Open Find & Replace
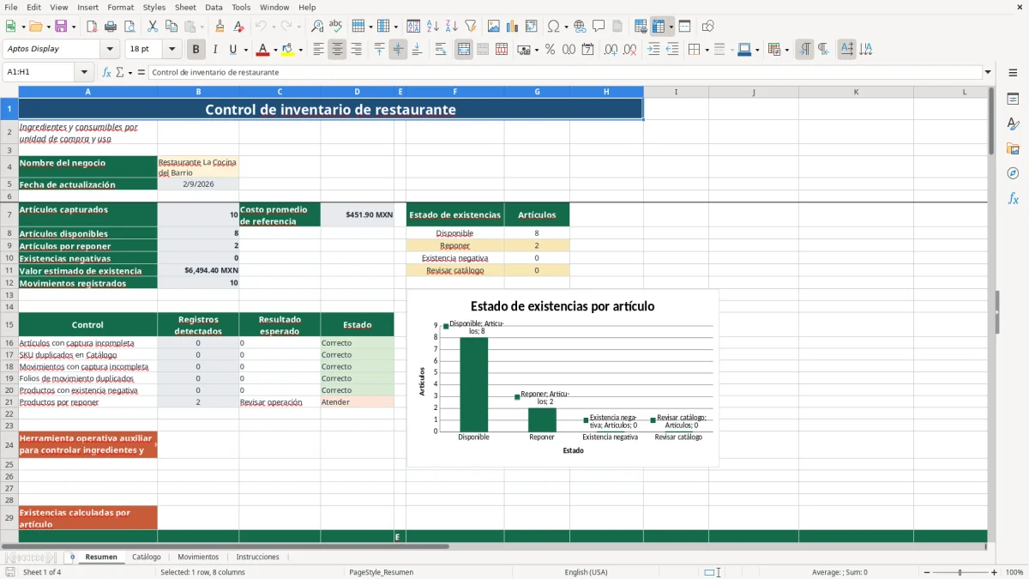 tap(317, 27)
